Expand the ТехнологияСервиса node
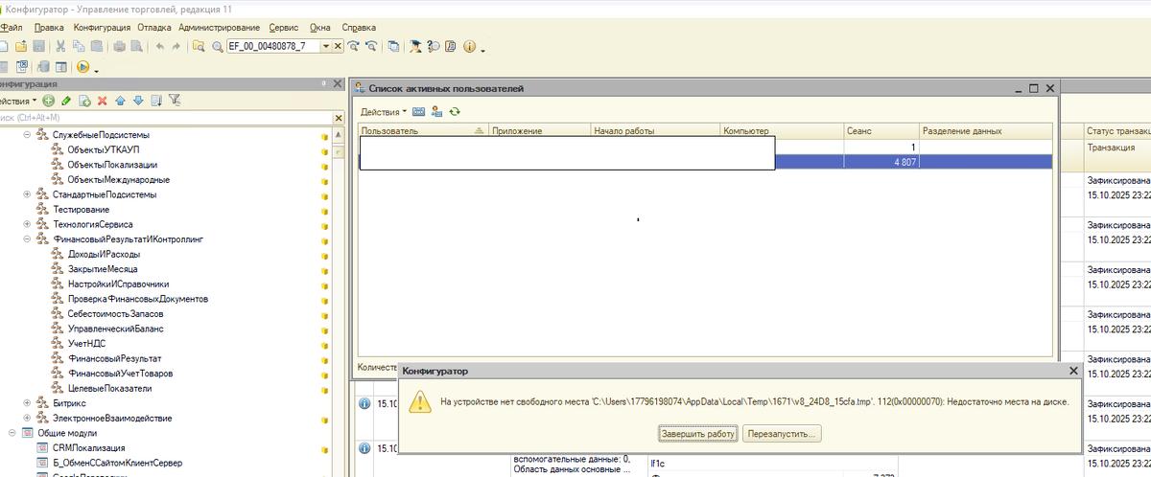 coord(27,224)
